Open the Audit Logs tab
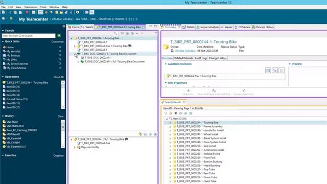Image resolution: width=327 pixels, height=184 pixels. (x=201, y=58)
